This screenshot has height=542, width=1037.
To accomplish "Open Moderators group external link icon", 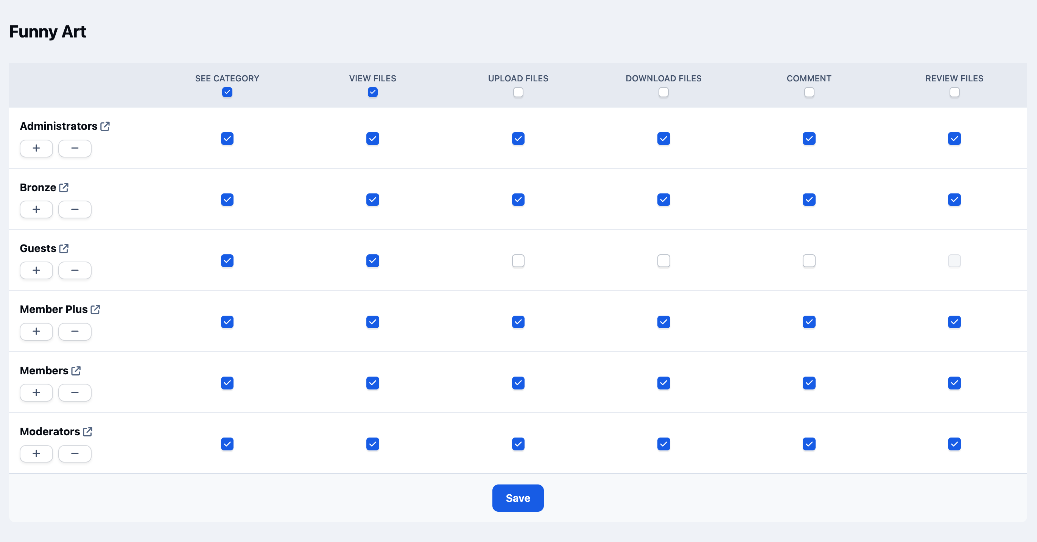I will tap(87, 431).
